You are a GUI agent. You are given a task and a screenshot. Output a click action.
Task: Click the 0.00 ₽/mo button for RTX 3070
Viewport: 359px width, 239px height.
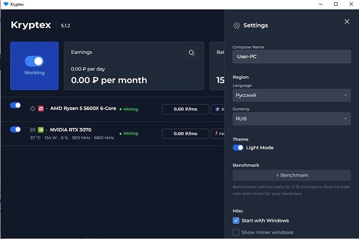tap(185, 134)
